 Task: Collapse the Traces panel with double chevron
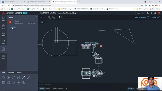36,17
